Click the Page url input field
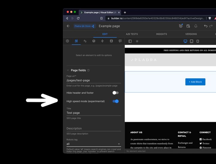Image resolution: width=216 pixels, height=164 pixels. pos(94,80)
